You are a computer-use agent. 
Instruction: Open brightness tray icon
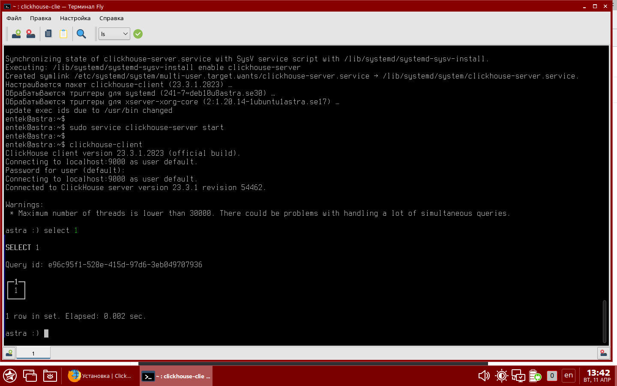pyautogui.click(x=501, y=376)
